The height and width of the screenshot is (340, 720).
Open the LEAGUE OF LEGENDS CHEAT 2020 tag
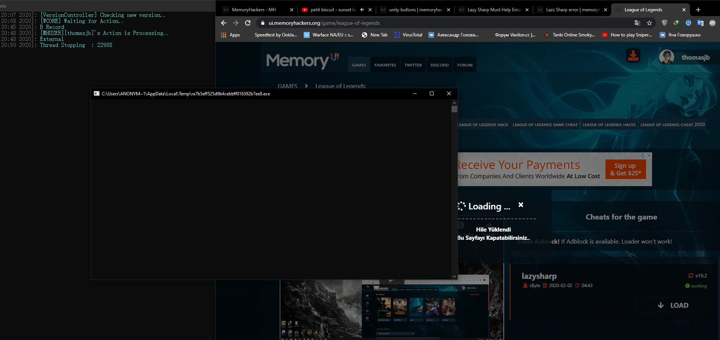click(x=672, y=125)
